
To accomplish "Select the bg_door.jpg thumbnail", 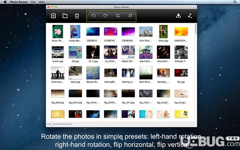I will point(75,93).
